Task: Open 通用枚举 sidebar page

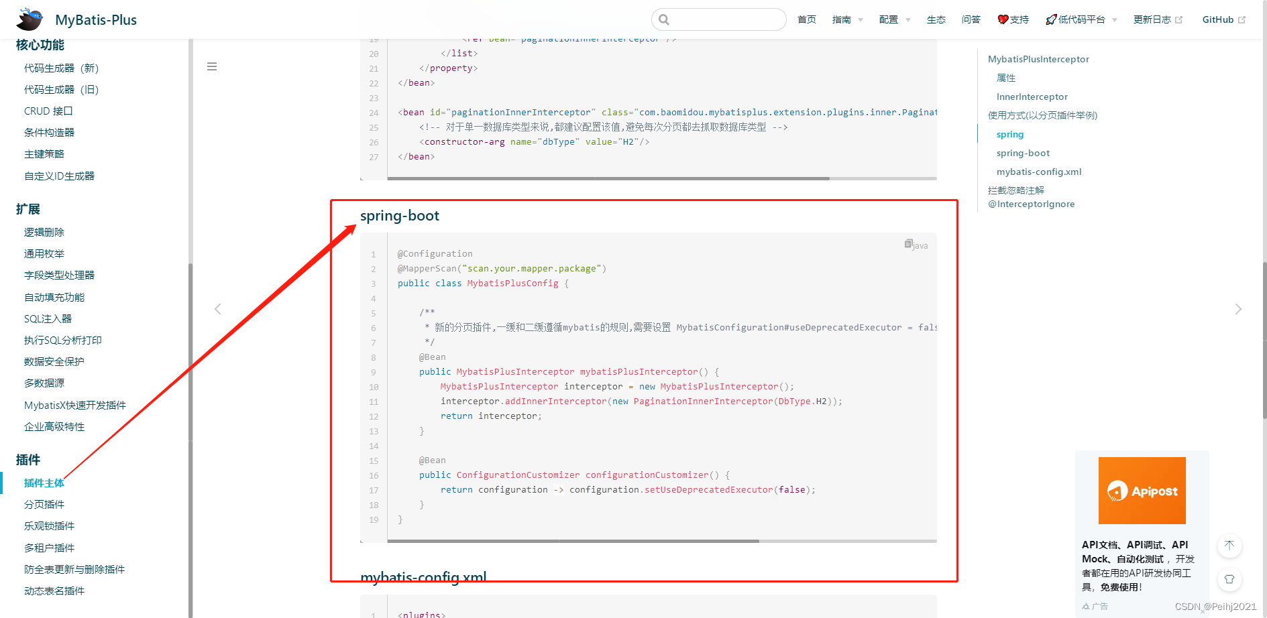Action: [44, 254]
